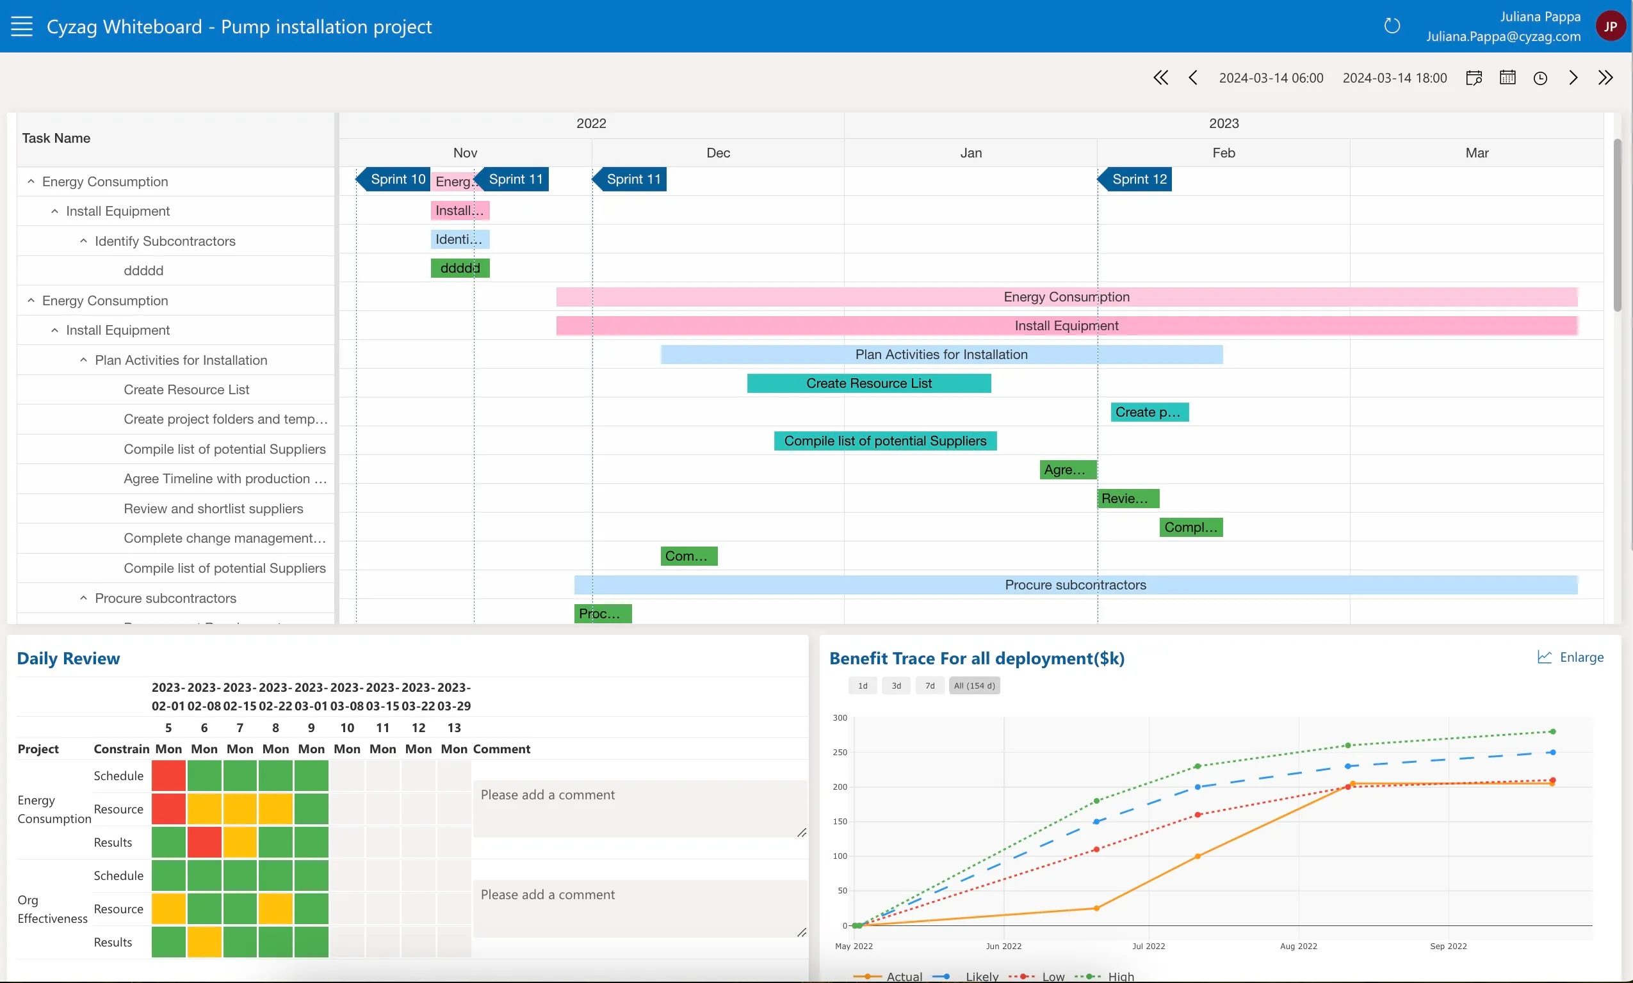This screenshot has height=983, width=1633.
Task: Collapse Procure subcontractors row
Action: tap(83, 598)
